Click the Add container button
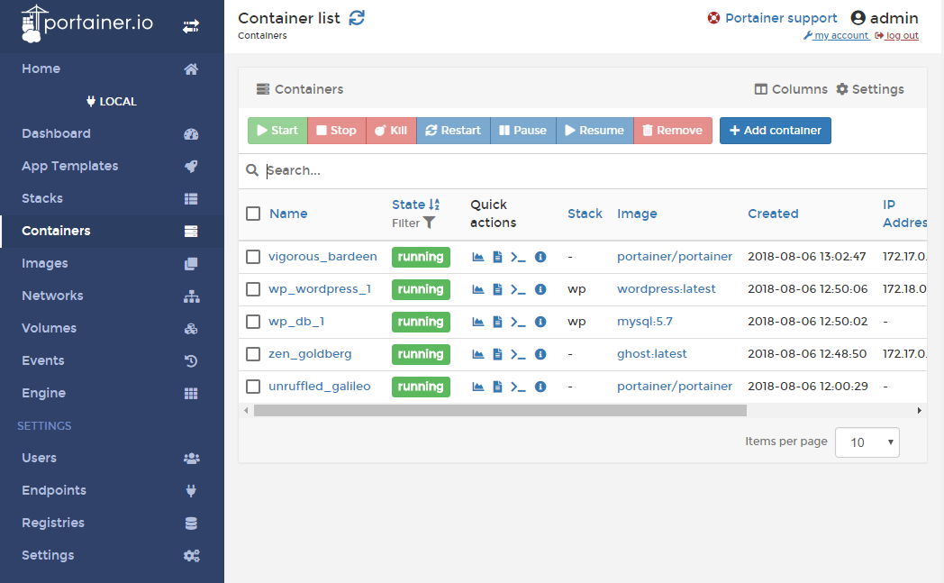The width and height of the screenshot is (944, 583). pos(775,131)
